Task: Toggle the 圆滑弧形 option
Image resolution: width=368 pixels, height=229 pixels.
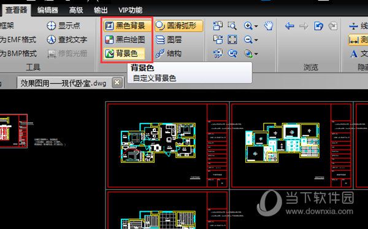Action: (x=178, y=26)
